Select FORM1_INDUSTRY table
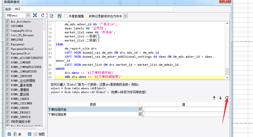 [x=21, y=76]
